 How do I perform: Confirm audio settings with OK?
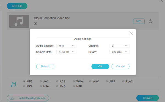click(100, 66)
